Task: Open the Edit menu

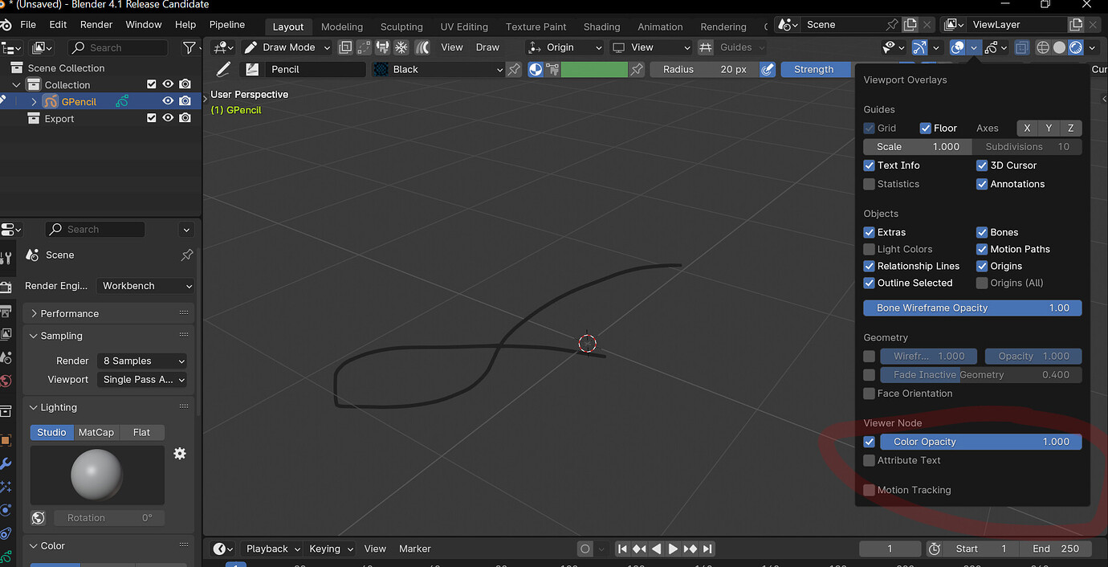Action: (x=58, y=25)
